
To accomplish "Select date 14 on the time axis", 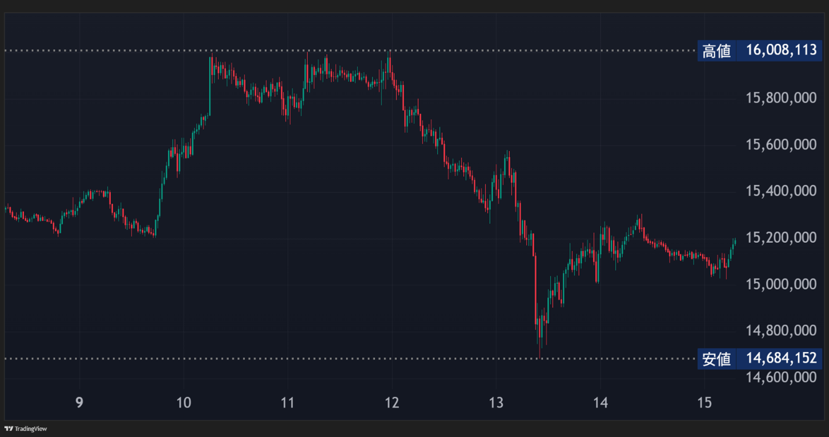I will coord(600,402).
